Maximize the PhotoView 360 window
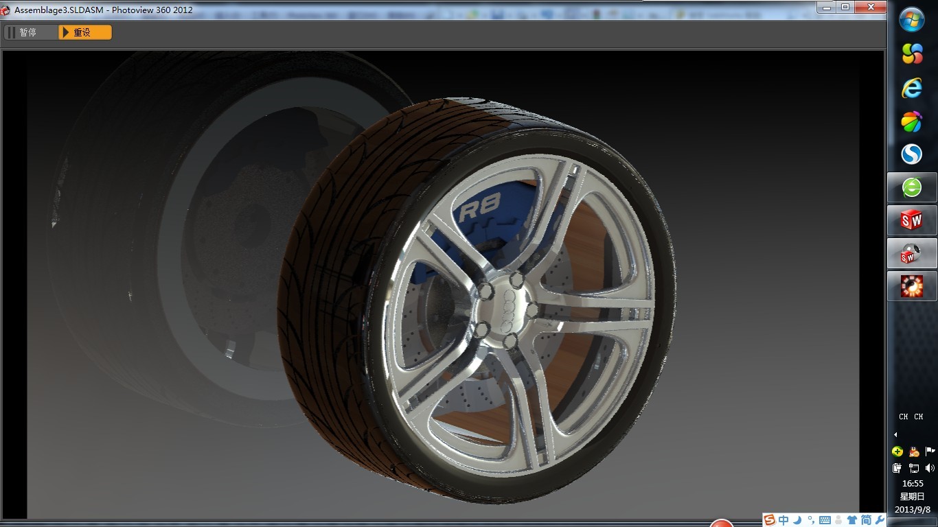Screen dimensions: 938x527 pyautogui.click(x=845, y=7)
